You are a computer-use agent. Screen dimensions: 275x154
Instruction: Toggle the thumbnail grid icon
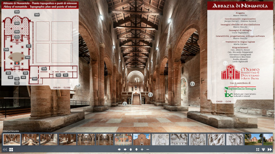tap(11, 150)
